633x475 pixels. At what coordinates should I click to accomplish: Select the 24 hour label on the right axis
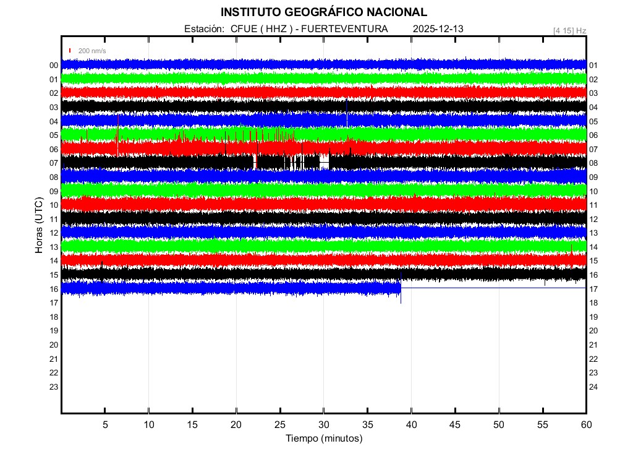[593, 387]
